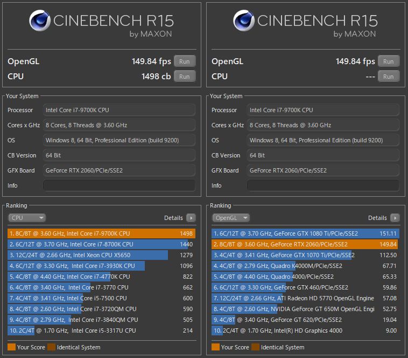Select the GeForce GTX 1080 Ti ranking row
This screenshot has width=408, height=358.
click(306, 233)
